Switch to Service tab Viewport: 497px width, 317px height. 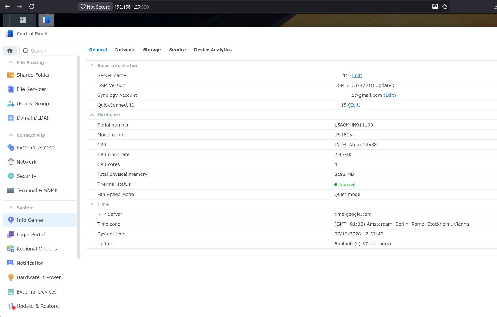[177, 50]
